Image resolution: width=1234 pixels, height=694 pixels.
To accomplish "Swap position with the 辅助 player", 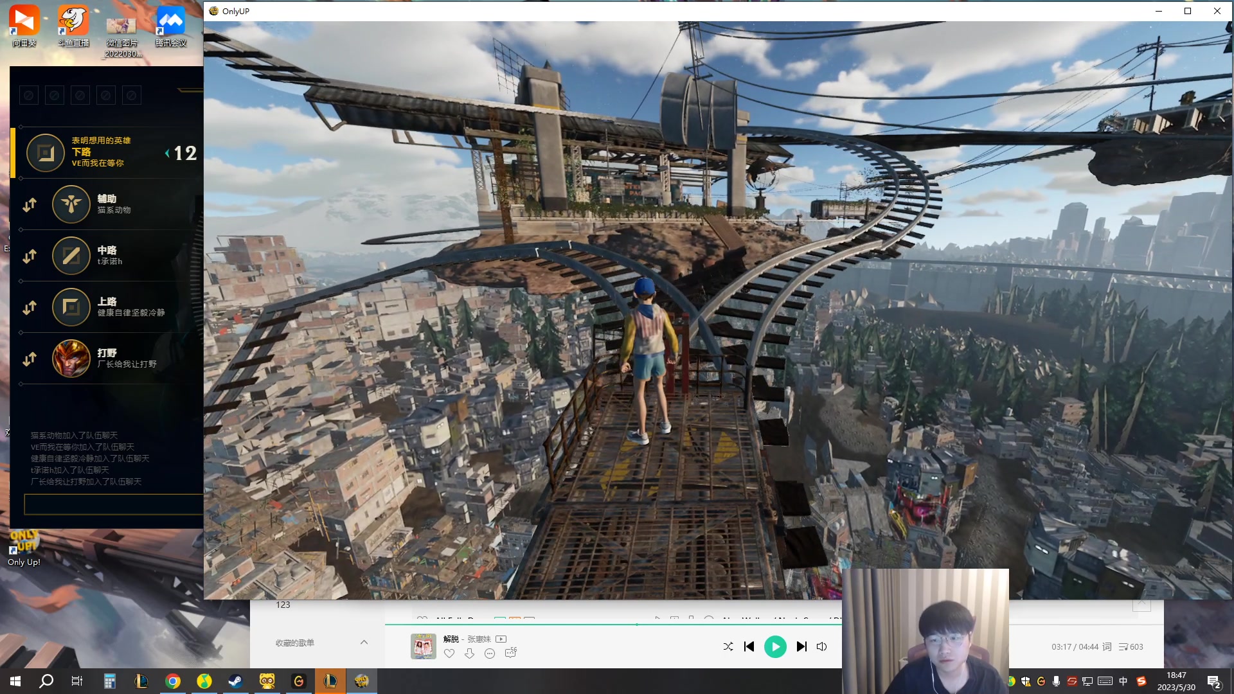I will click(x=30, y=205).
